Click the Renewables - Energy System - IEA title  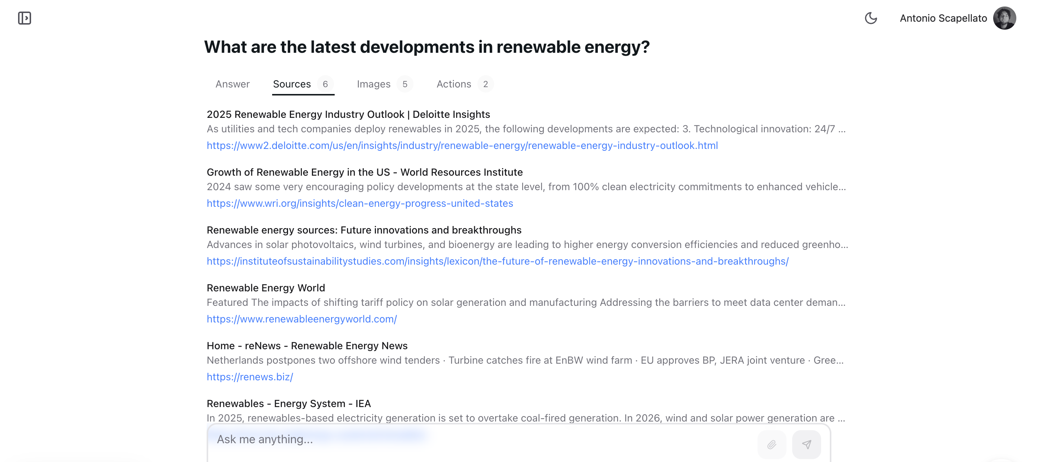(288, 403)
